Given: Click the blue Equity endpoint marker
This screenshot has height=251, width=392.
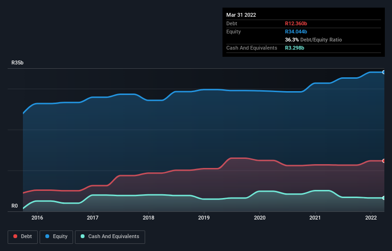Looking at the screenshot, I should click(x=384, y=72).
